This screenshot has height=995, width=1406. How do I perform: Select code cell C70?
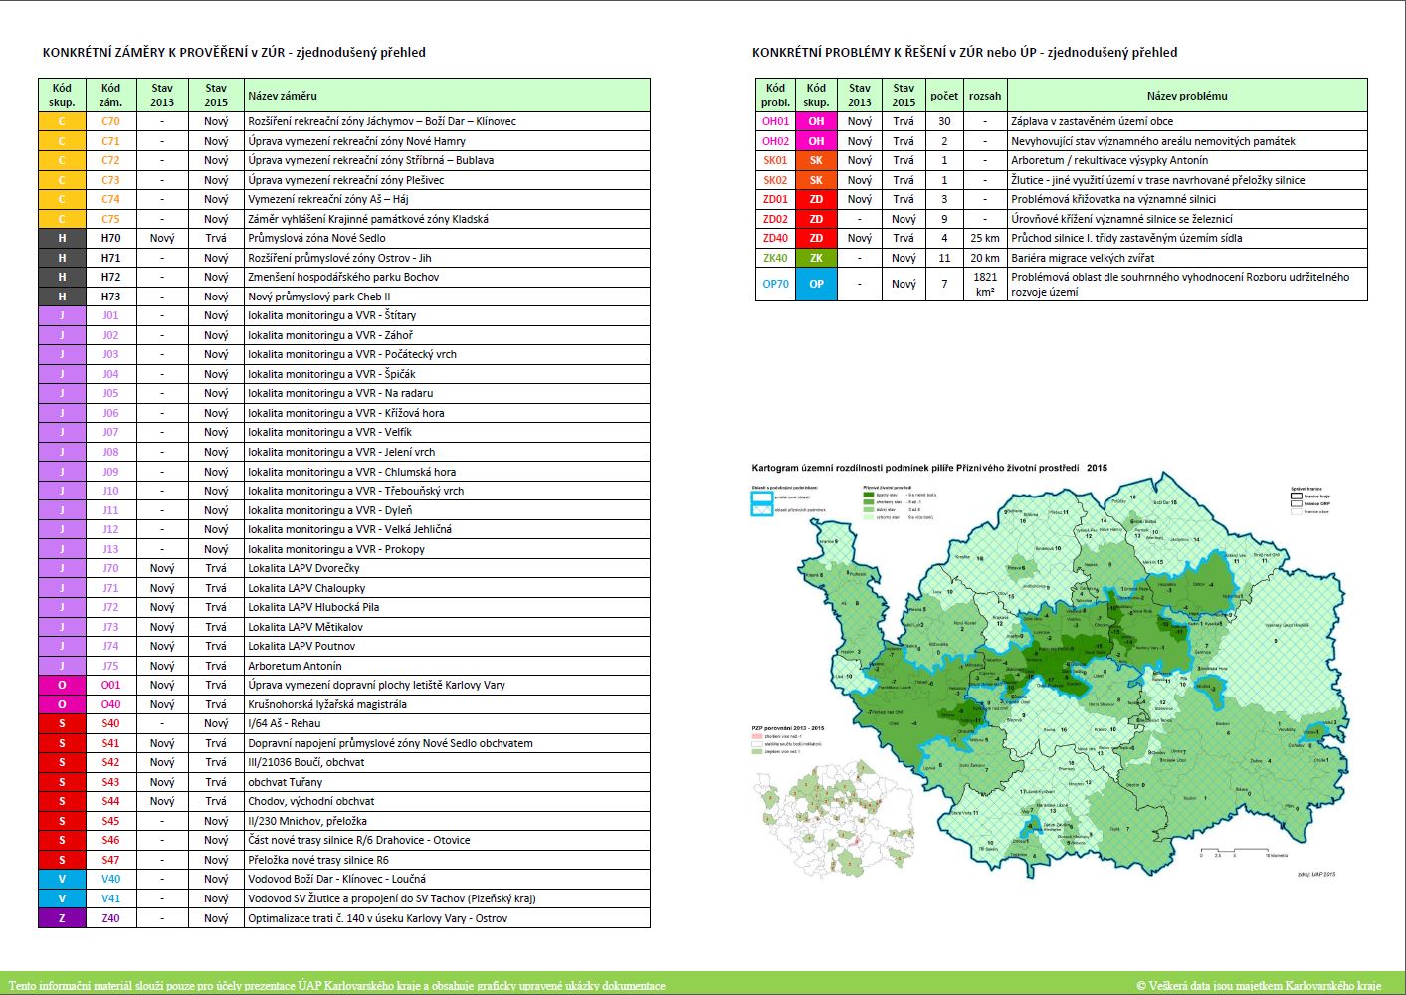110,121
